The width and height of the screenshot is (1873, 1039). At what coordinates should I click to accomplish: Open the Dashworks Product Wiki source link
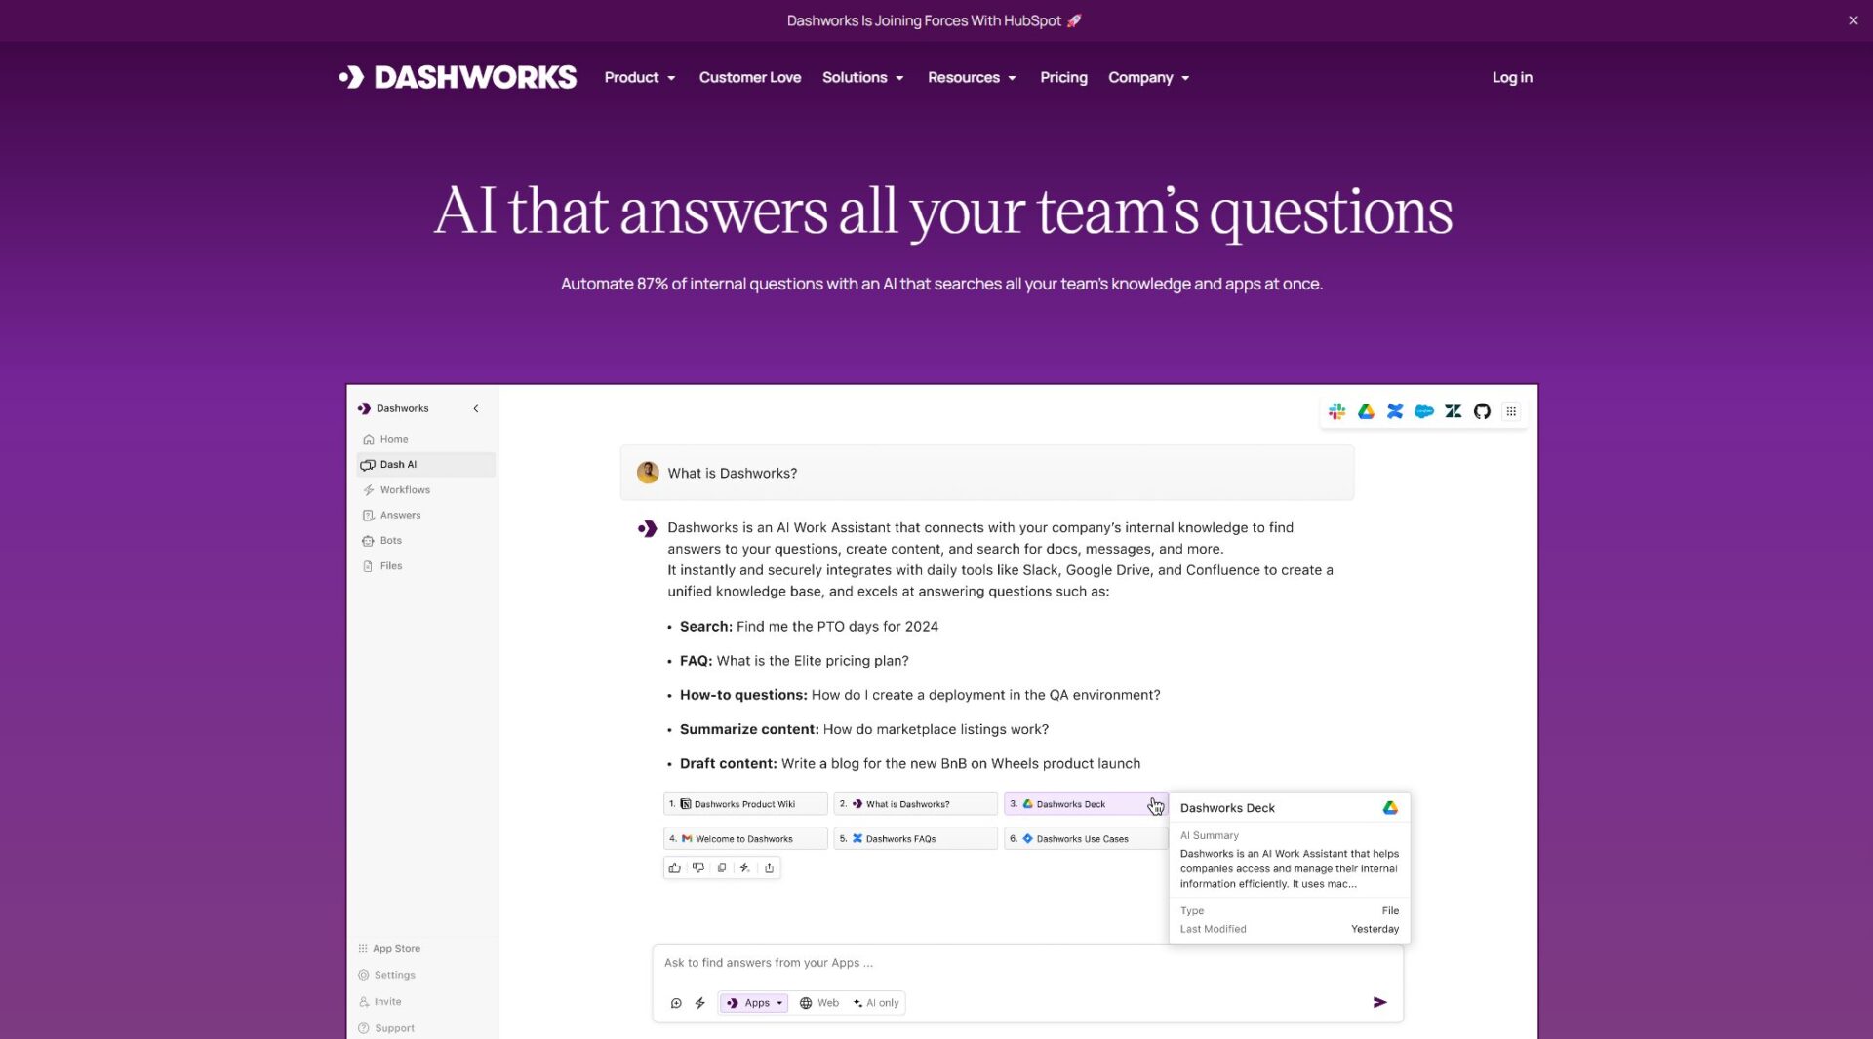coord(744,803)
